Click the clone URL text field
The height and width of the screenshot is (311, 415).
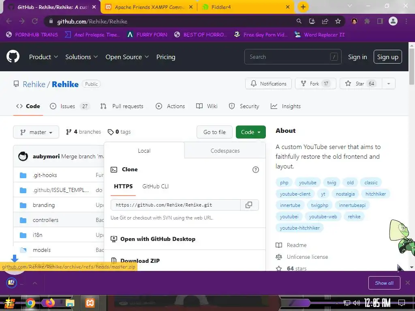175,205
